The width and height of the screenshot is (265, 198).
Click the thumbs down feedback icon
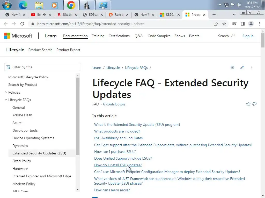click(x=254, y=104)
